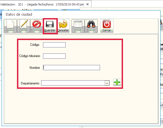Add a new Departamento with green plus
This screenshot has width=163, height=128.
coord(117,82)
